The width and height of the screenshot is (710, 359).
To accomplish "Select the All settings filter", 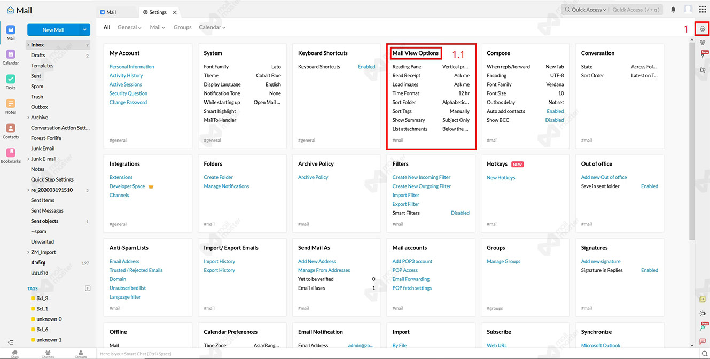I will coord(107,27).
